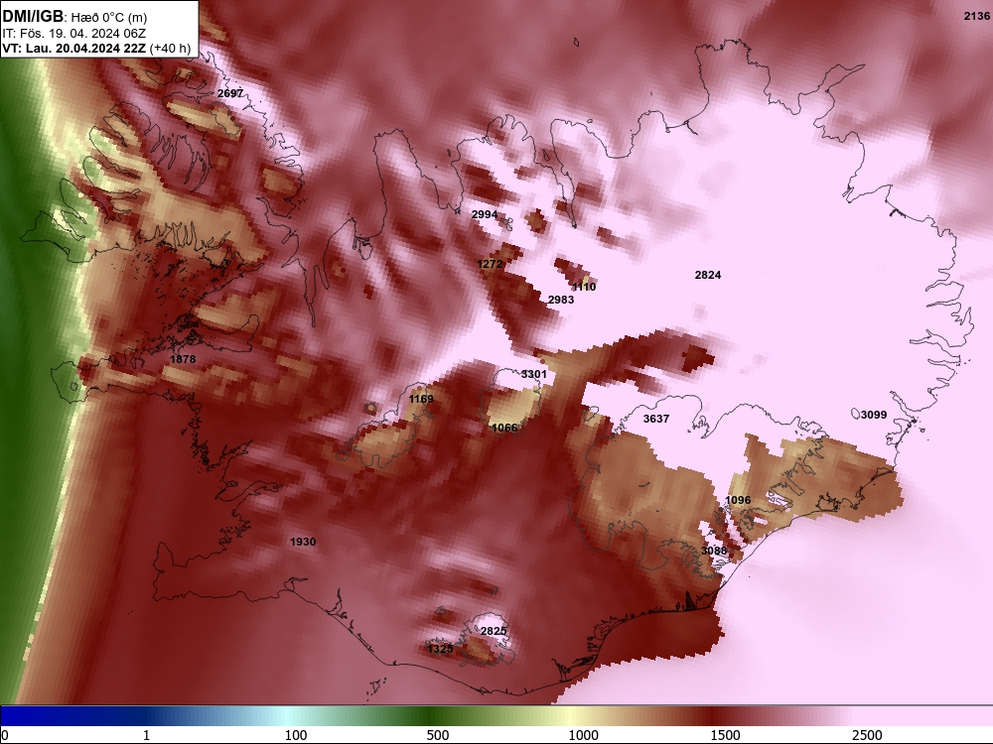Select the 2697 height label
This screenshot has height=744, width=993.
[x=230, y=93]
